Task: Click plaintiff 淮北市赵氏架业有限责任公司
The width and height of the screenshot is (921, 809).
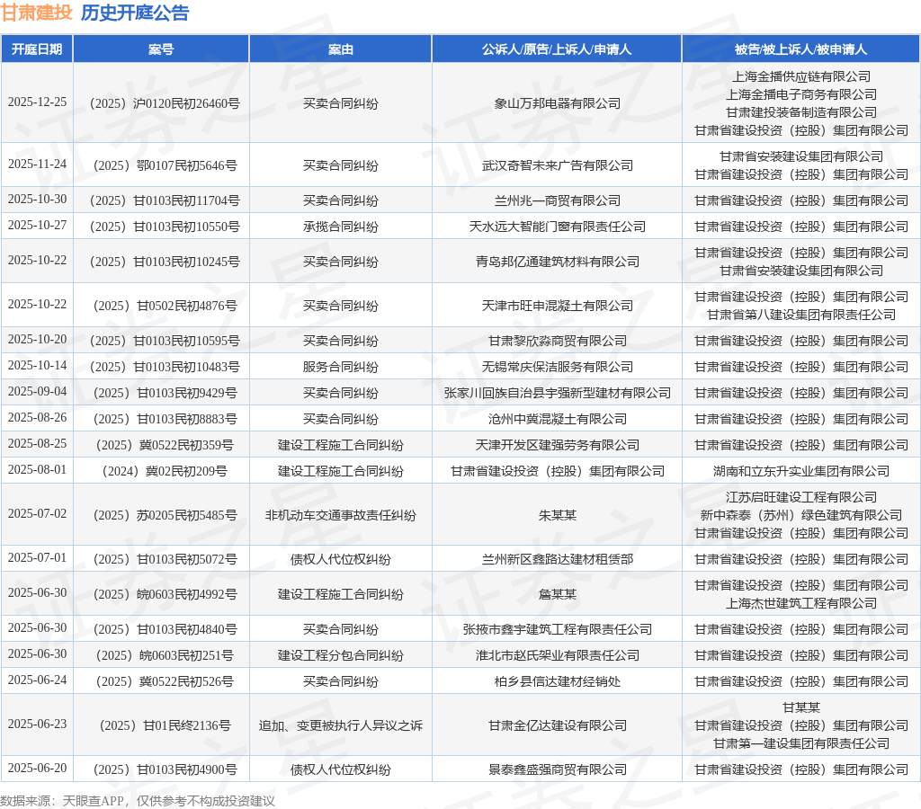Action: pyautogui.click(x=558, y=656)
